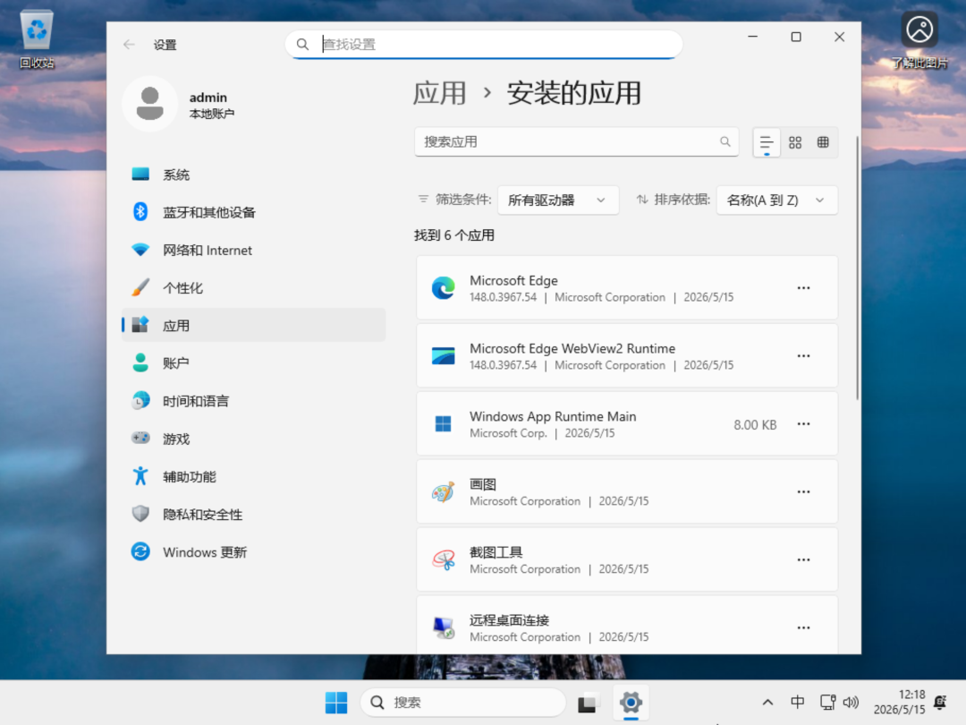The width and height of the screenshot is (966, 725).
Task: Open more options for Edge WebView2 Runtime
Action: point(803,355)
